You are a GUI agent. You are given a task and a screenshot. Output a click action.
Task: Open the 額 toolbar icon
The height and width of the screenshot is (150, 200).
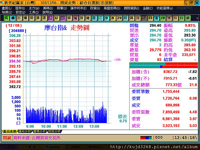[150, 18]
